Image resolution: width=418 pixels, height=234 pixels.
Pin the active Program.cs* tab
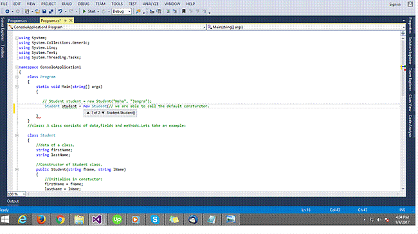pos(66,21)
